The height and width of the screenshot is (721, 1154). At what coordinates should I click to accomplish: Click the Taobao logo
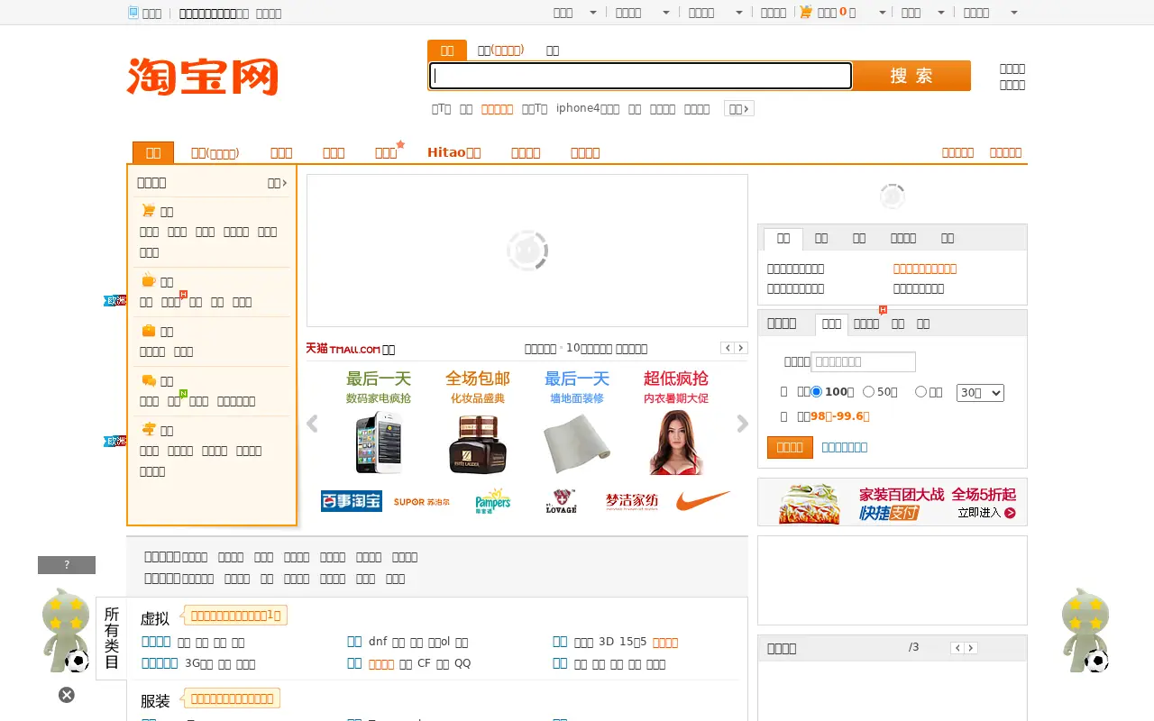203,77
